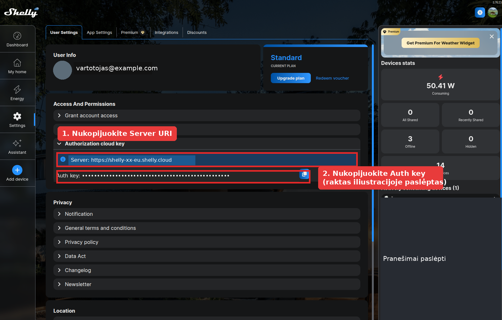Open the Assistant sparkle icon

(x=17, y=147)
